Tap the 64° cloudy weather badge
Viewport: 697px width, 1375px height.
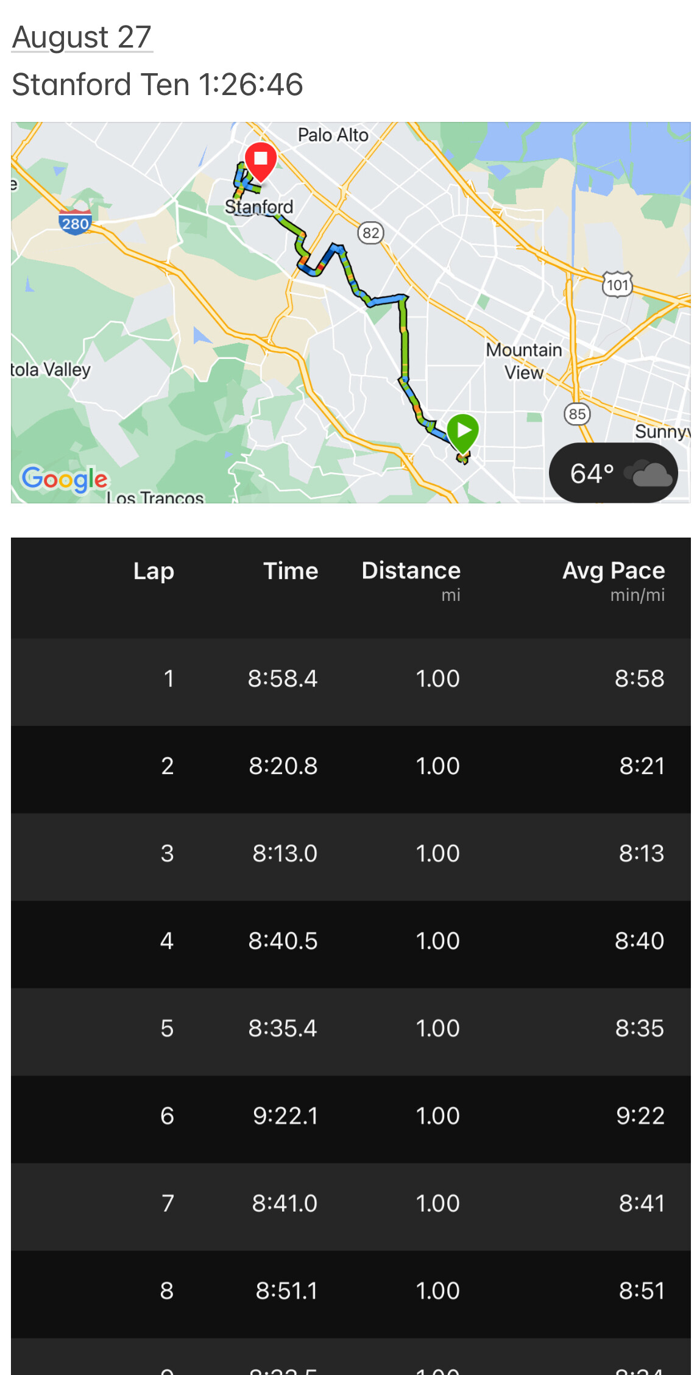click(613, 473)
